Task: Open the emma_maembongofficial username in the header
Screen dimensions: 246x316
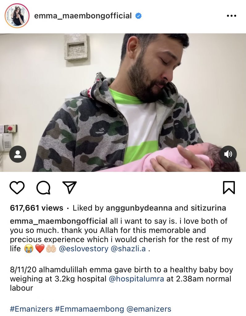Action: 83,16
